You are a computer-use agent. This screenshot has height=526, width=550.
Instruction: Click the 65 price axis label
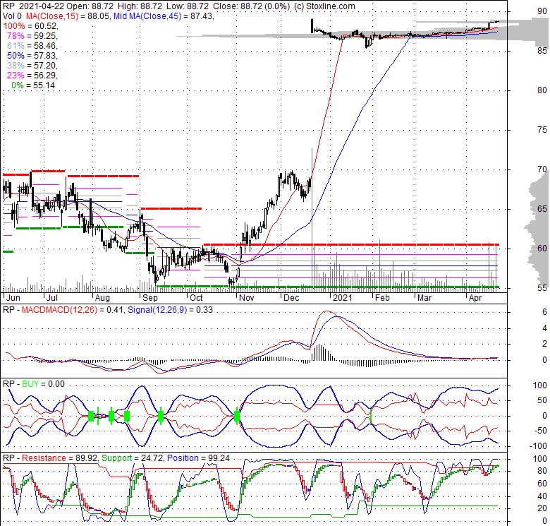[542, 209]
